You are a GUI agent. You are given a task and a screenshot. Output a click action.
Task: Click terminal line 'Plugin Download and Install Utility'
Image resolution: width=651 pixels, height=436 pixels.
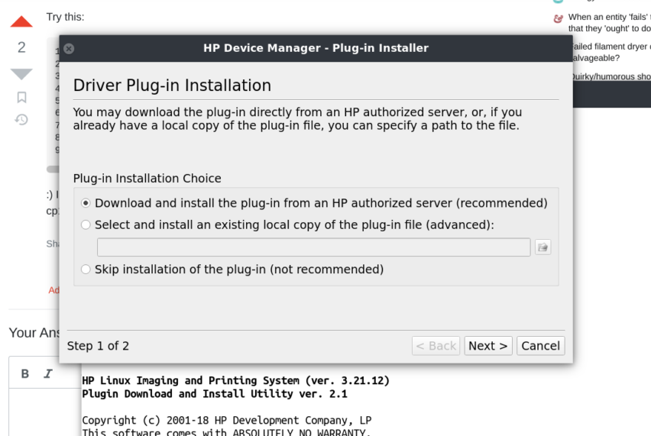215,394
